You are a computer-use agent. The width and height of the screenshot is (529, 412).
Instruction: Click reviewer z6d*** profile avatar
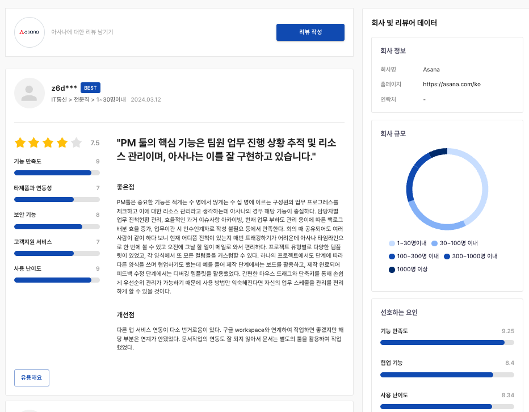tap(29, 93)
